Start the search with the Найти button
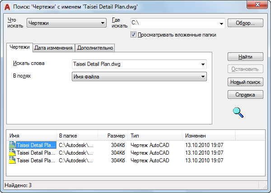271x193 pixels. pos(245,57)
